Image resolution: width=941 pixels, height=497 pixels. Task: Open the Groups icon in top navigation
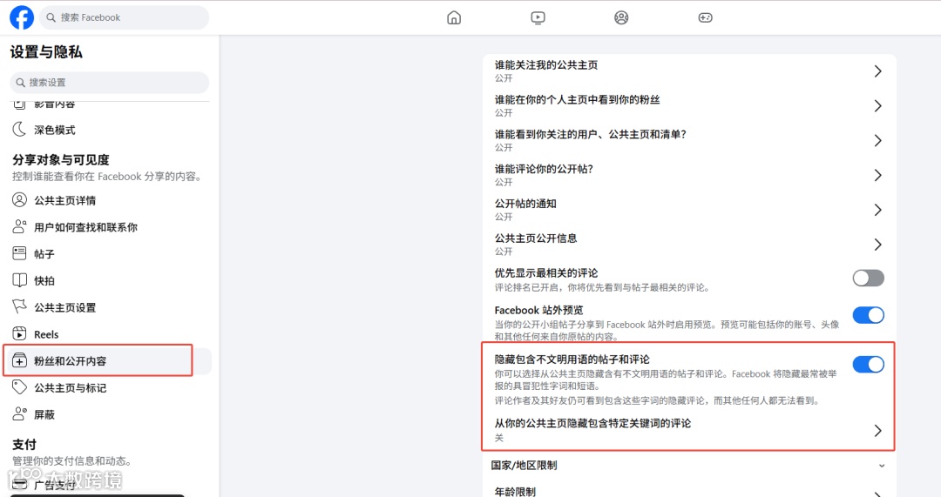click(621, 17)
